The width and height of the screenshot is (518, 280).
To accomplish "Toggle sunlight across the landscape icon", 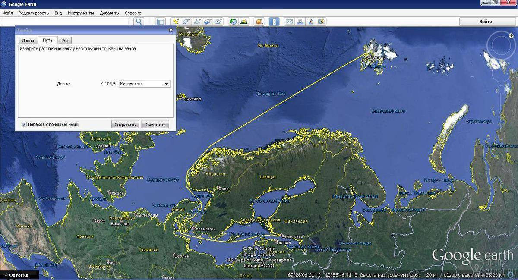I will pos(244,22).
